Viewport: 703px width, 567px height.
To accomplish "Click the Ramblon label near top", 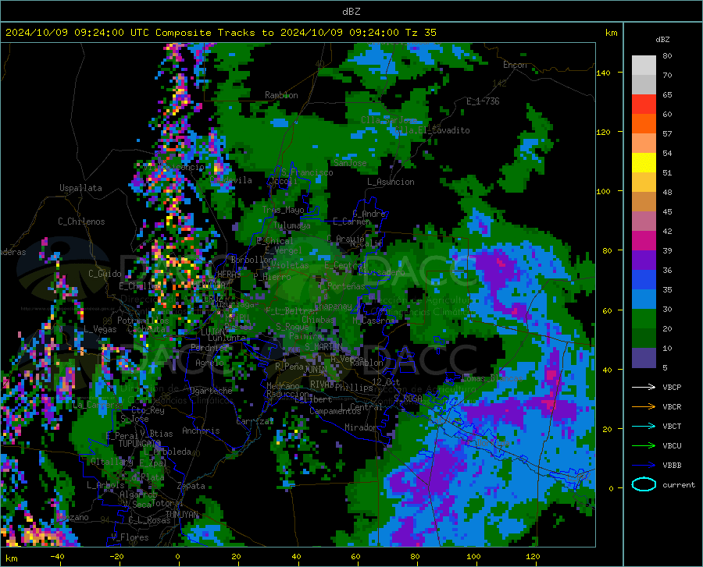I will [281, 95].
